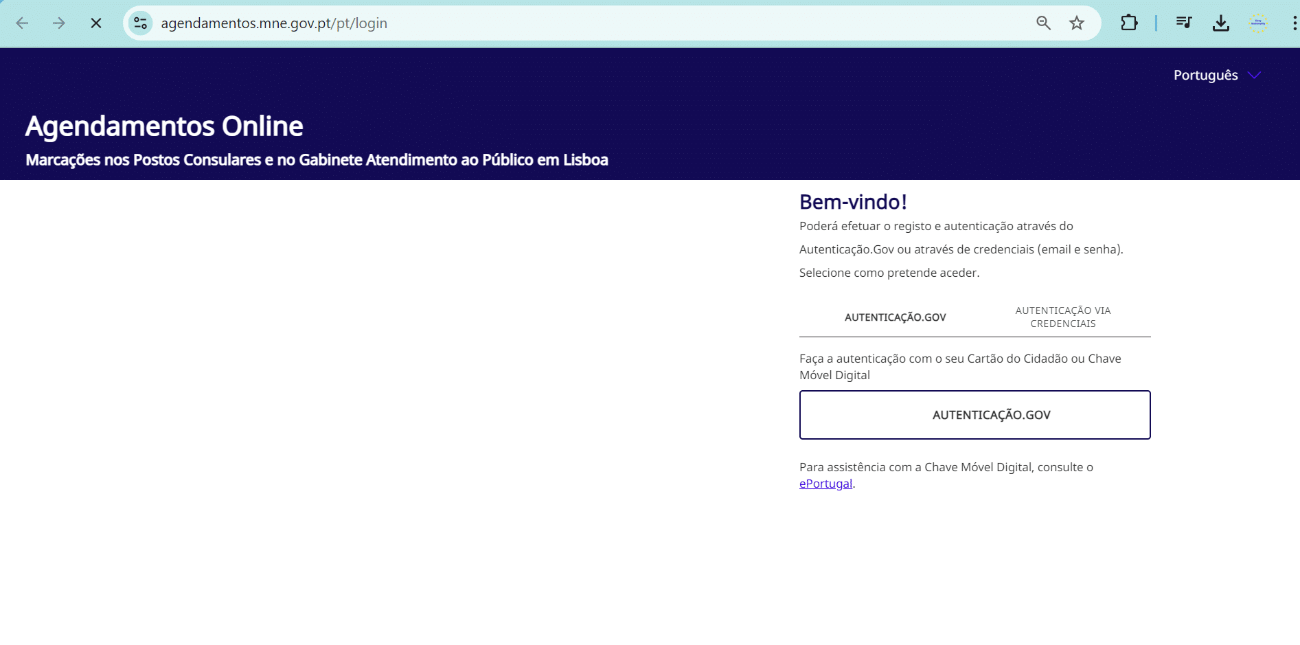Expand the Português language dropdown

pyautogui.click(x=1217, y=75)
